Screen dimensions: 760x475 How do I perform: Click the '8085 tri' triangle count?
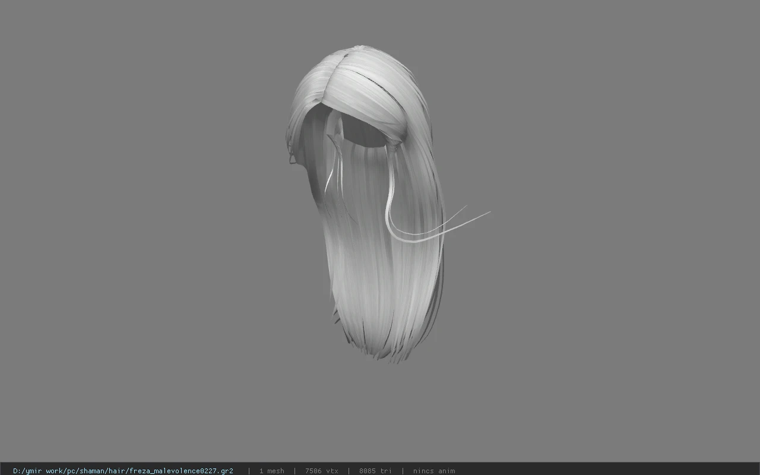point(375,471)
